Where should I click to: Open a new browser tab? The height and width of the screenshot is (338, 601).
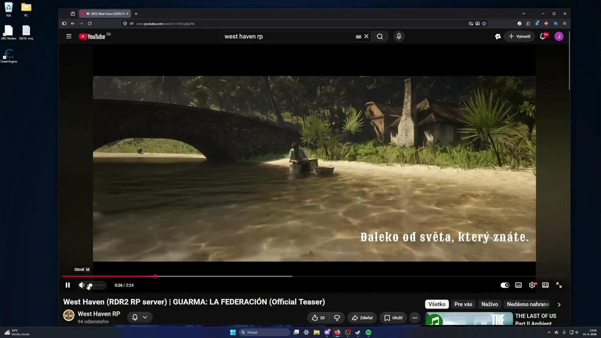pyautogui.click(x=136, y=14)
